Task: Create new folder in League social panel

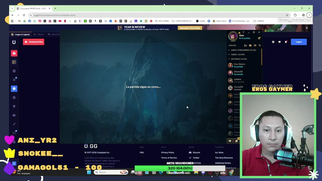Action: tap(250, 46)
